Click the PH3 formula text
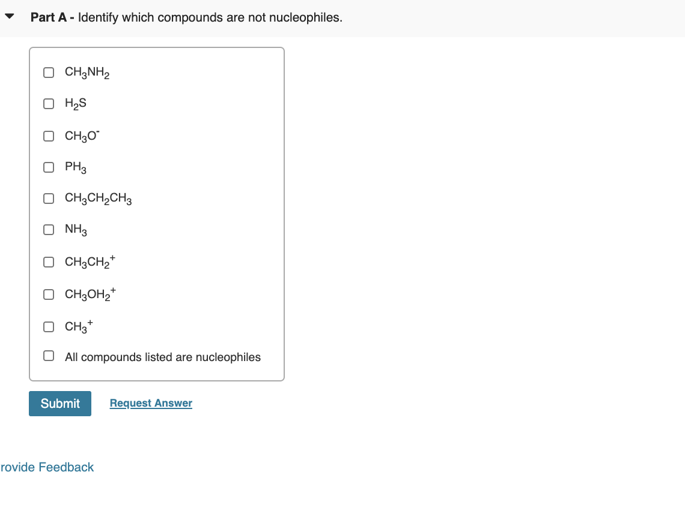The image size is (685, 505). click(75, 167)
